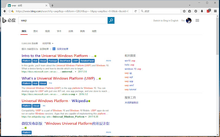Open 'Universal Windows Platform - Wikipedia' result

[x=55, y=101]
